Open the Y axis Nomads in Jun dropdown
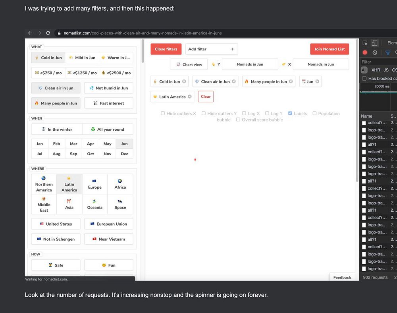 tap(250, 64)
